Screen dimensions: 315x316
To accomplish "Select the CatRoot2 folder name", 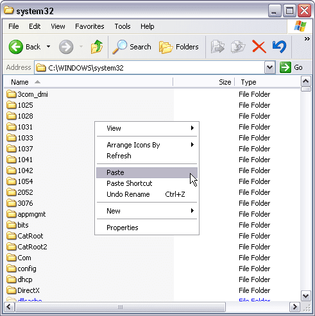I will [32, 247].
